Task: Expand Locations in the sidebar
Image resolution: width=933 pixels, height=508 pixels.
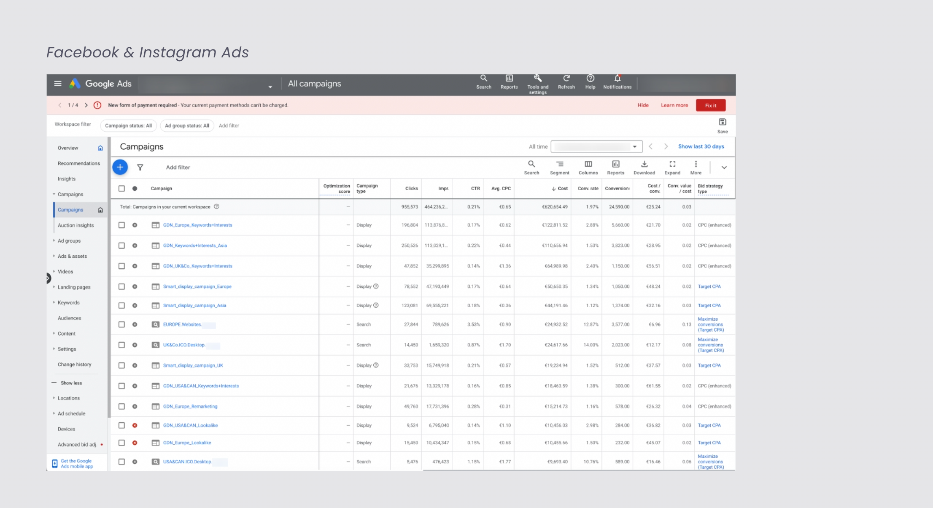Action: (x=54, y=398)
